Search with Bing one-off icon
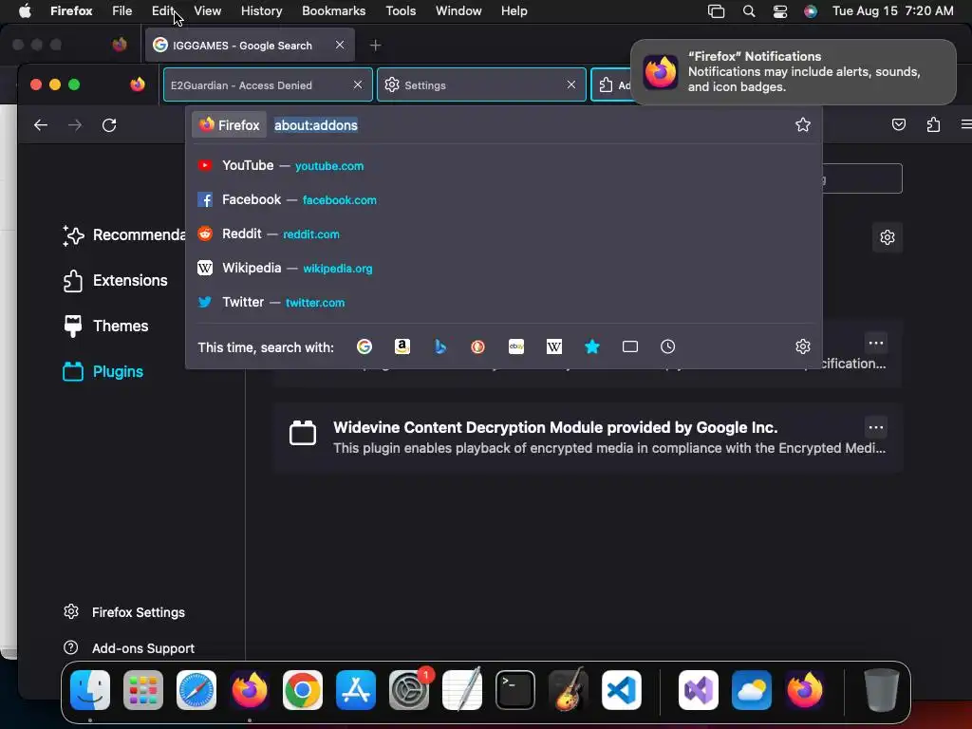 [x=440, y=346]
